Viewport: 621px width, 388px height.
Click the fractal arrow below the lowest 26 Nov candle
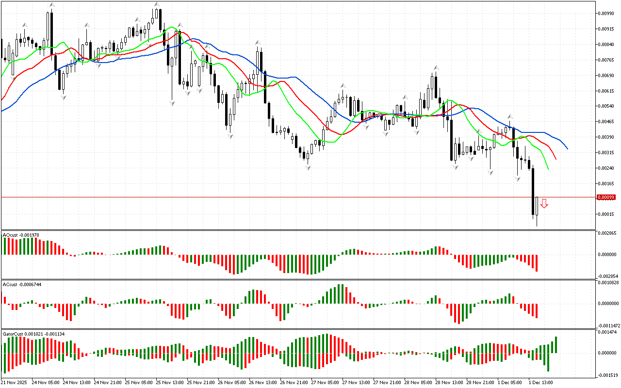(x=308, y=167)
